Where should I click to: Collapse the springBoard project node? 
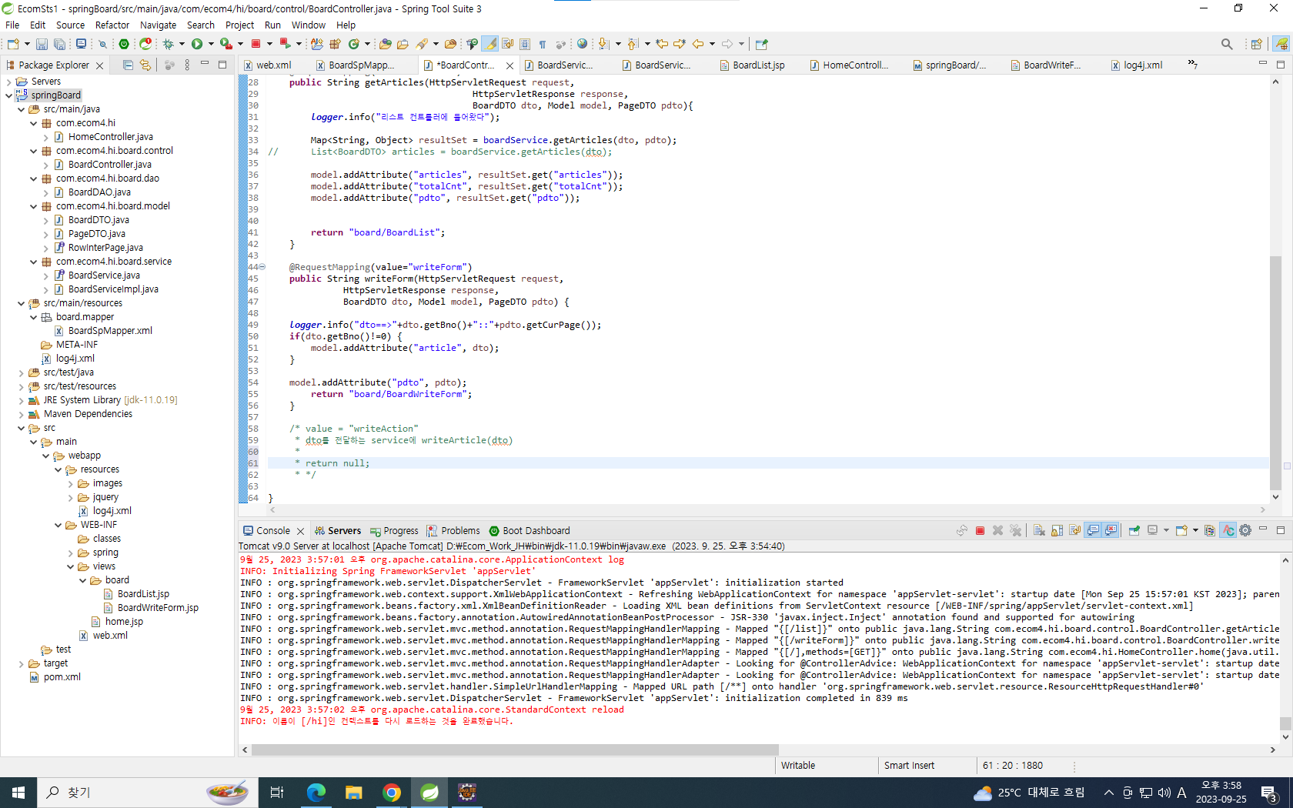[x=9, y=95]
